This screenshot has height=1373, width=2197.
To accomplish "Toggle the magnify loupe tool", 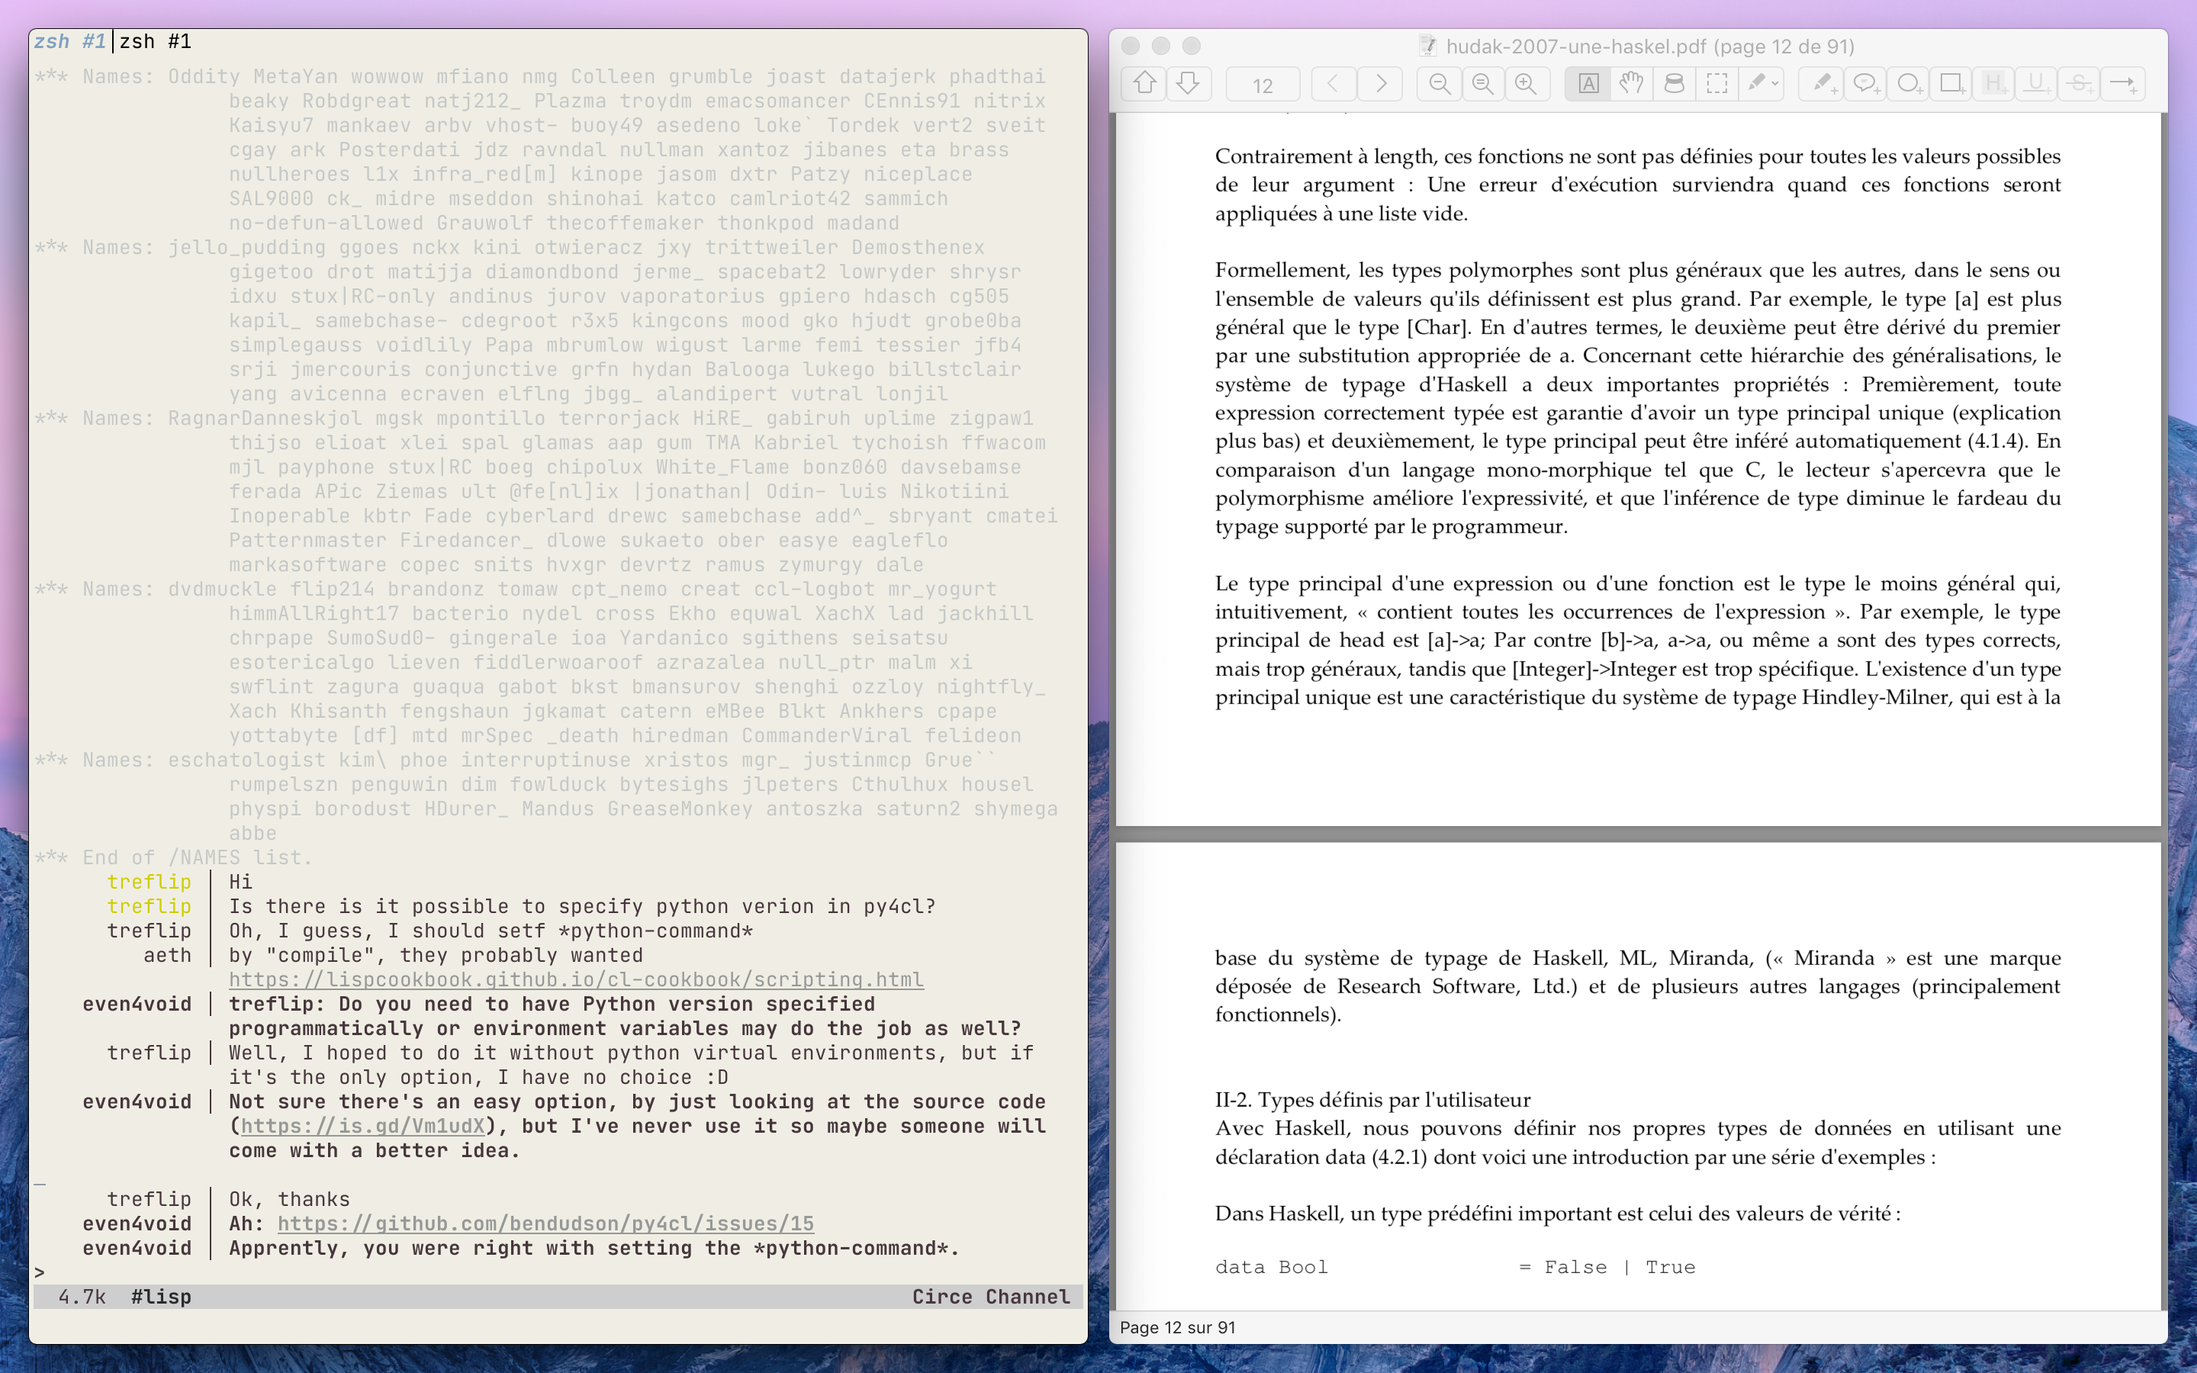I will pyautogui.click(x=1674, y=85).
